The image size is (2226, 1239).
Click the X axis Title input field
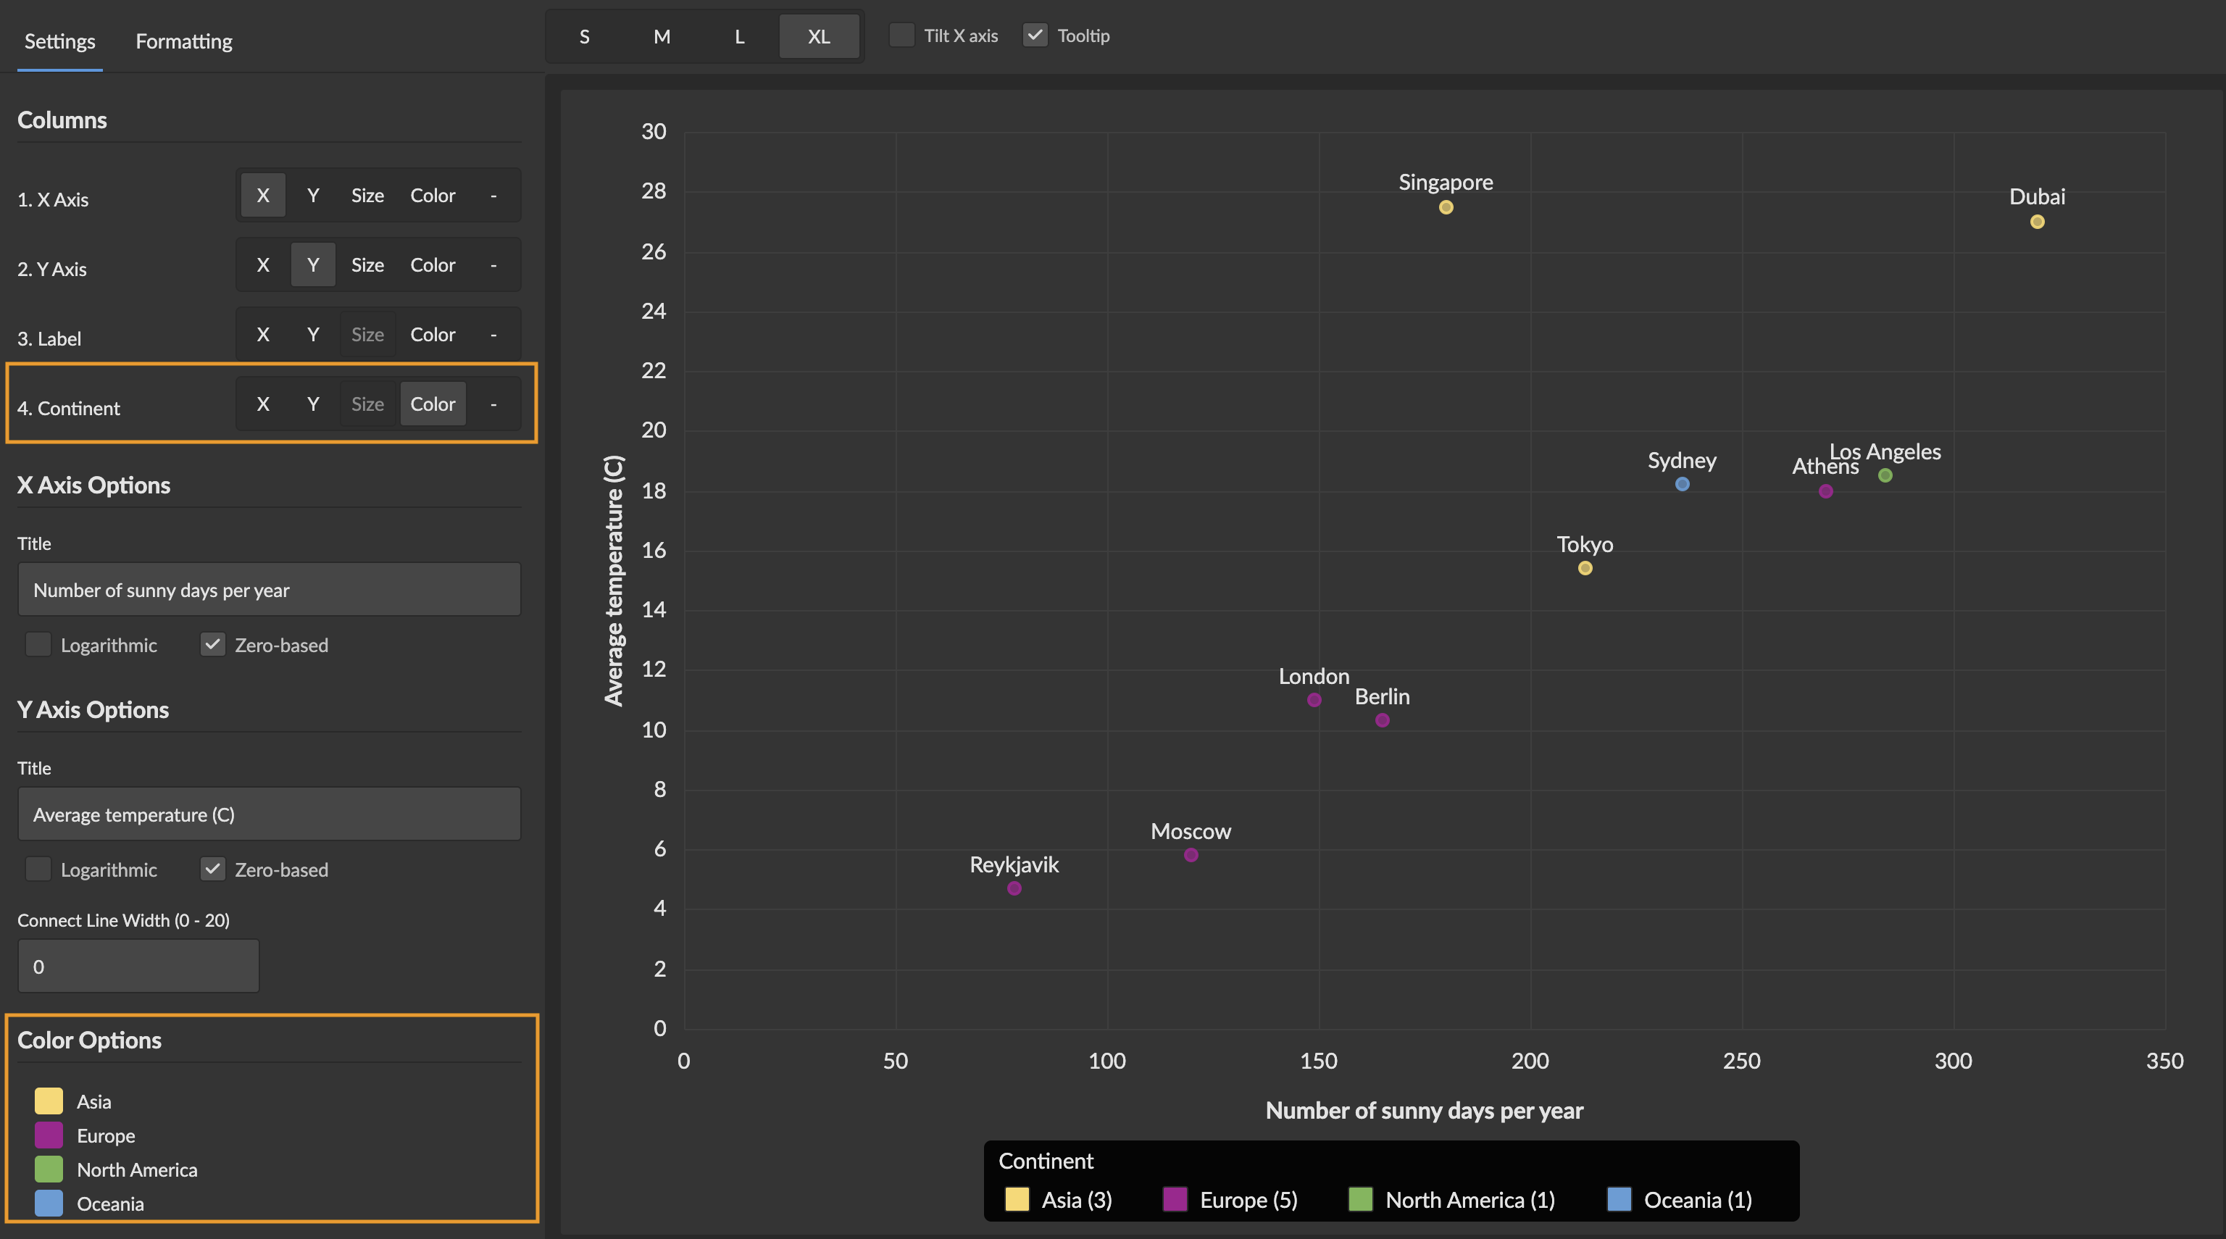269,589
